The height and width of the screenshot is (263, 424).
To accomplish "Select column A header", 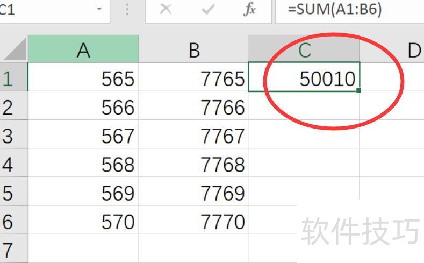I will pos(83,49).
